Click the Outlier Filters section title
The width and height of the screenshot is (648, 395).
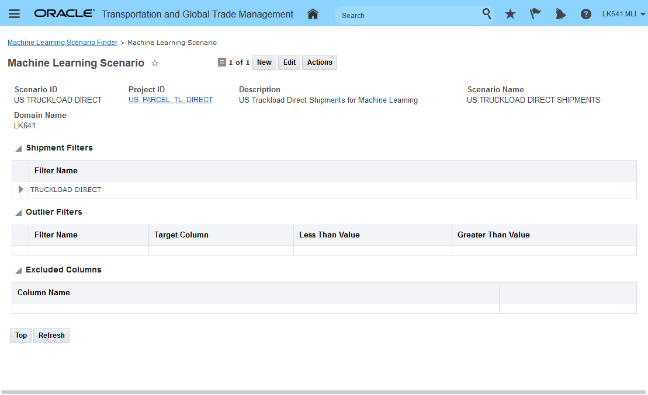click(54, 212)
